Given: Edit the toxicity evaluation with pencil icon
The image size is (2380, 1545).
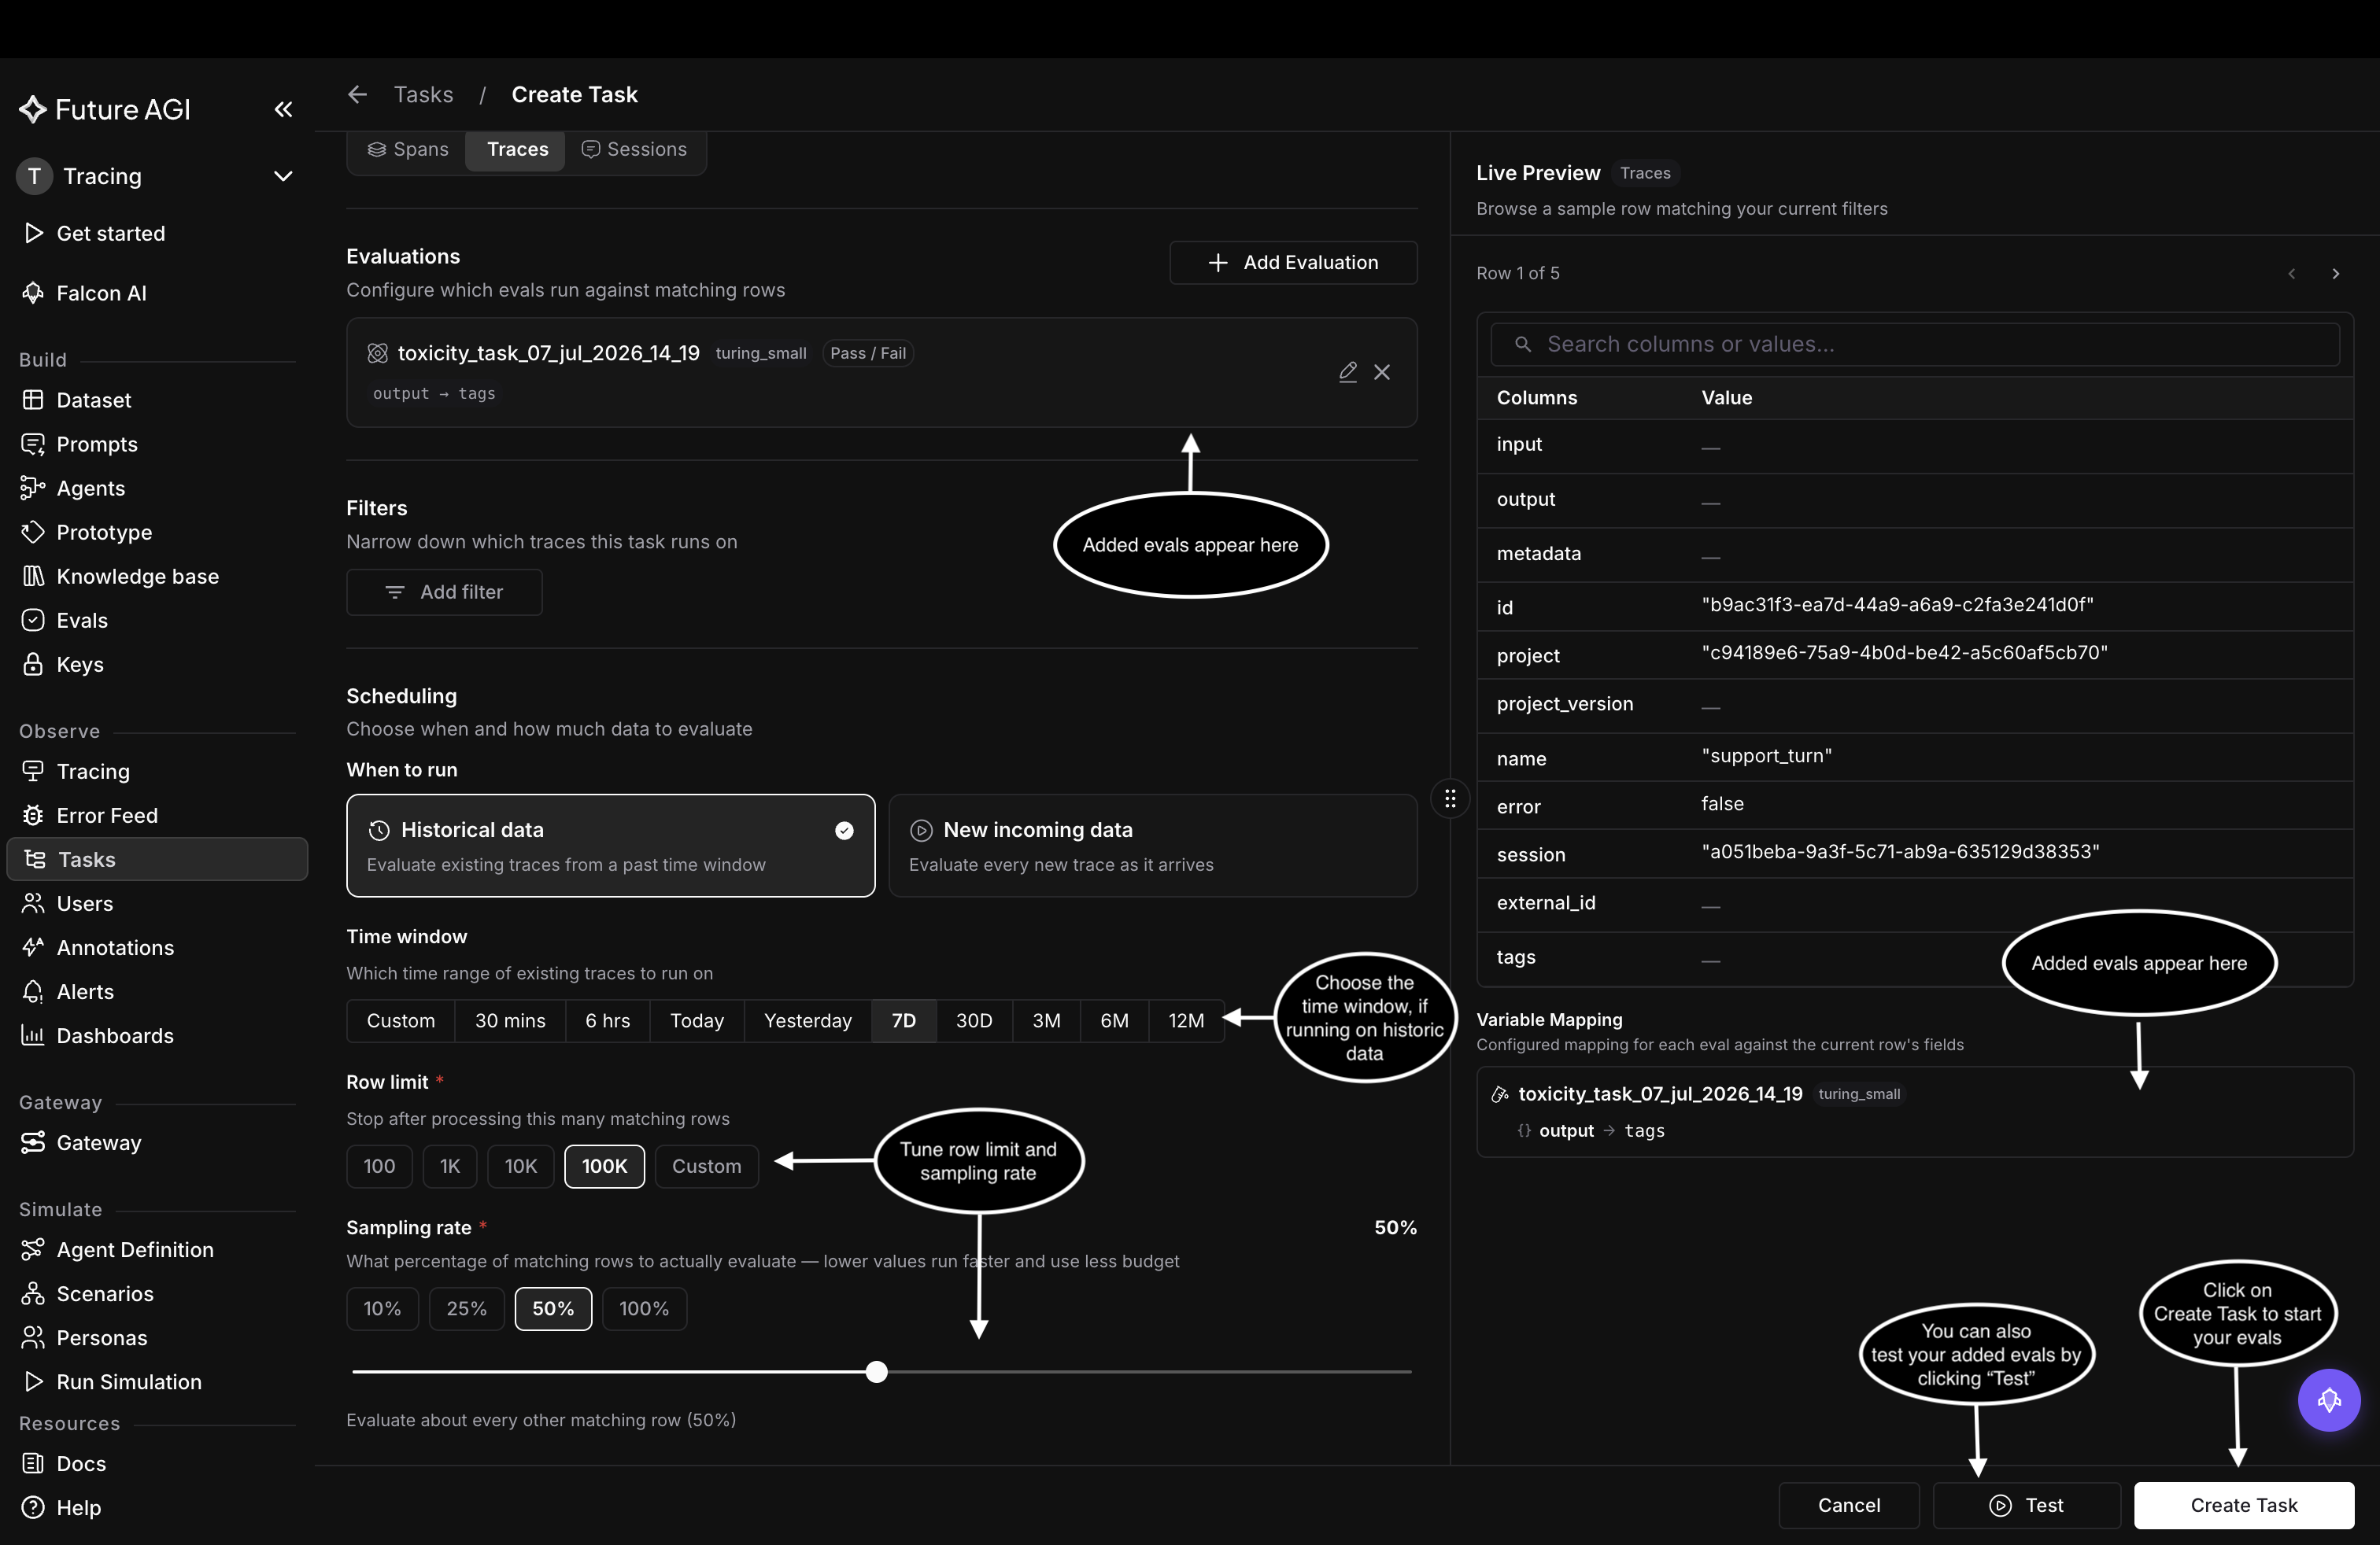Looking at the screenshot, I should click(1347, 372).
